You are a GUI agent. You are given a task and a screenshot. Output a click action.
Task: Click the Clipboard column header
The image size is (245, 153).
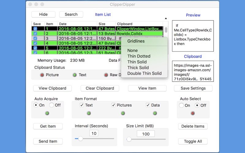(139, 24)
